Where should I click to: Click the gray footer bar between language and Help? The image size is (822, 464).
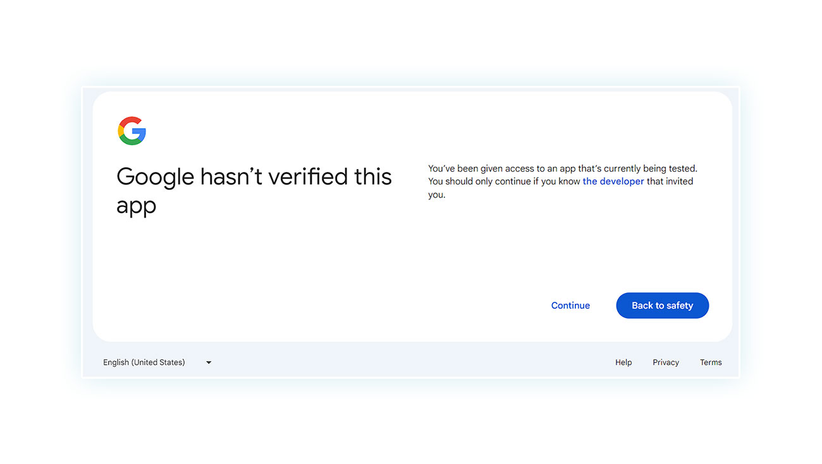pos(411,362)
